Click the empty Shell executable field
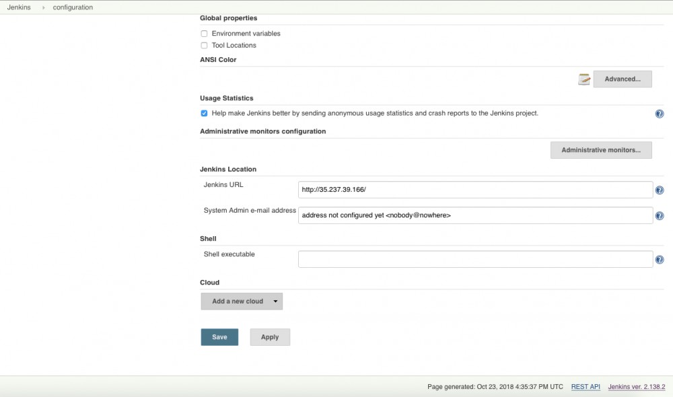 [476, 259]
